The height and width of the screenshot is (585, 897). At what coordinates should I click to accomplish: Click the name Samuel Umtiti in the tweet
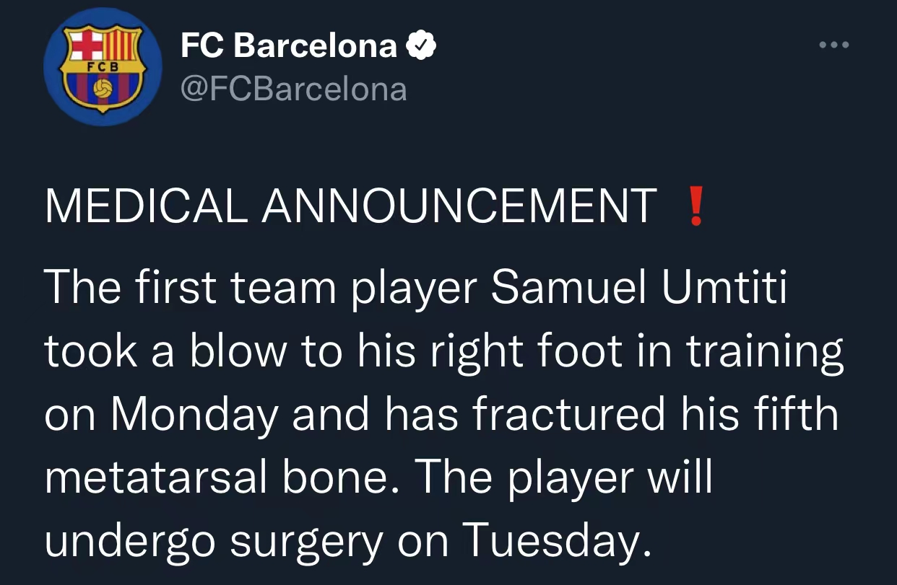coord(638,288)
